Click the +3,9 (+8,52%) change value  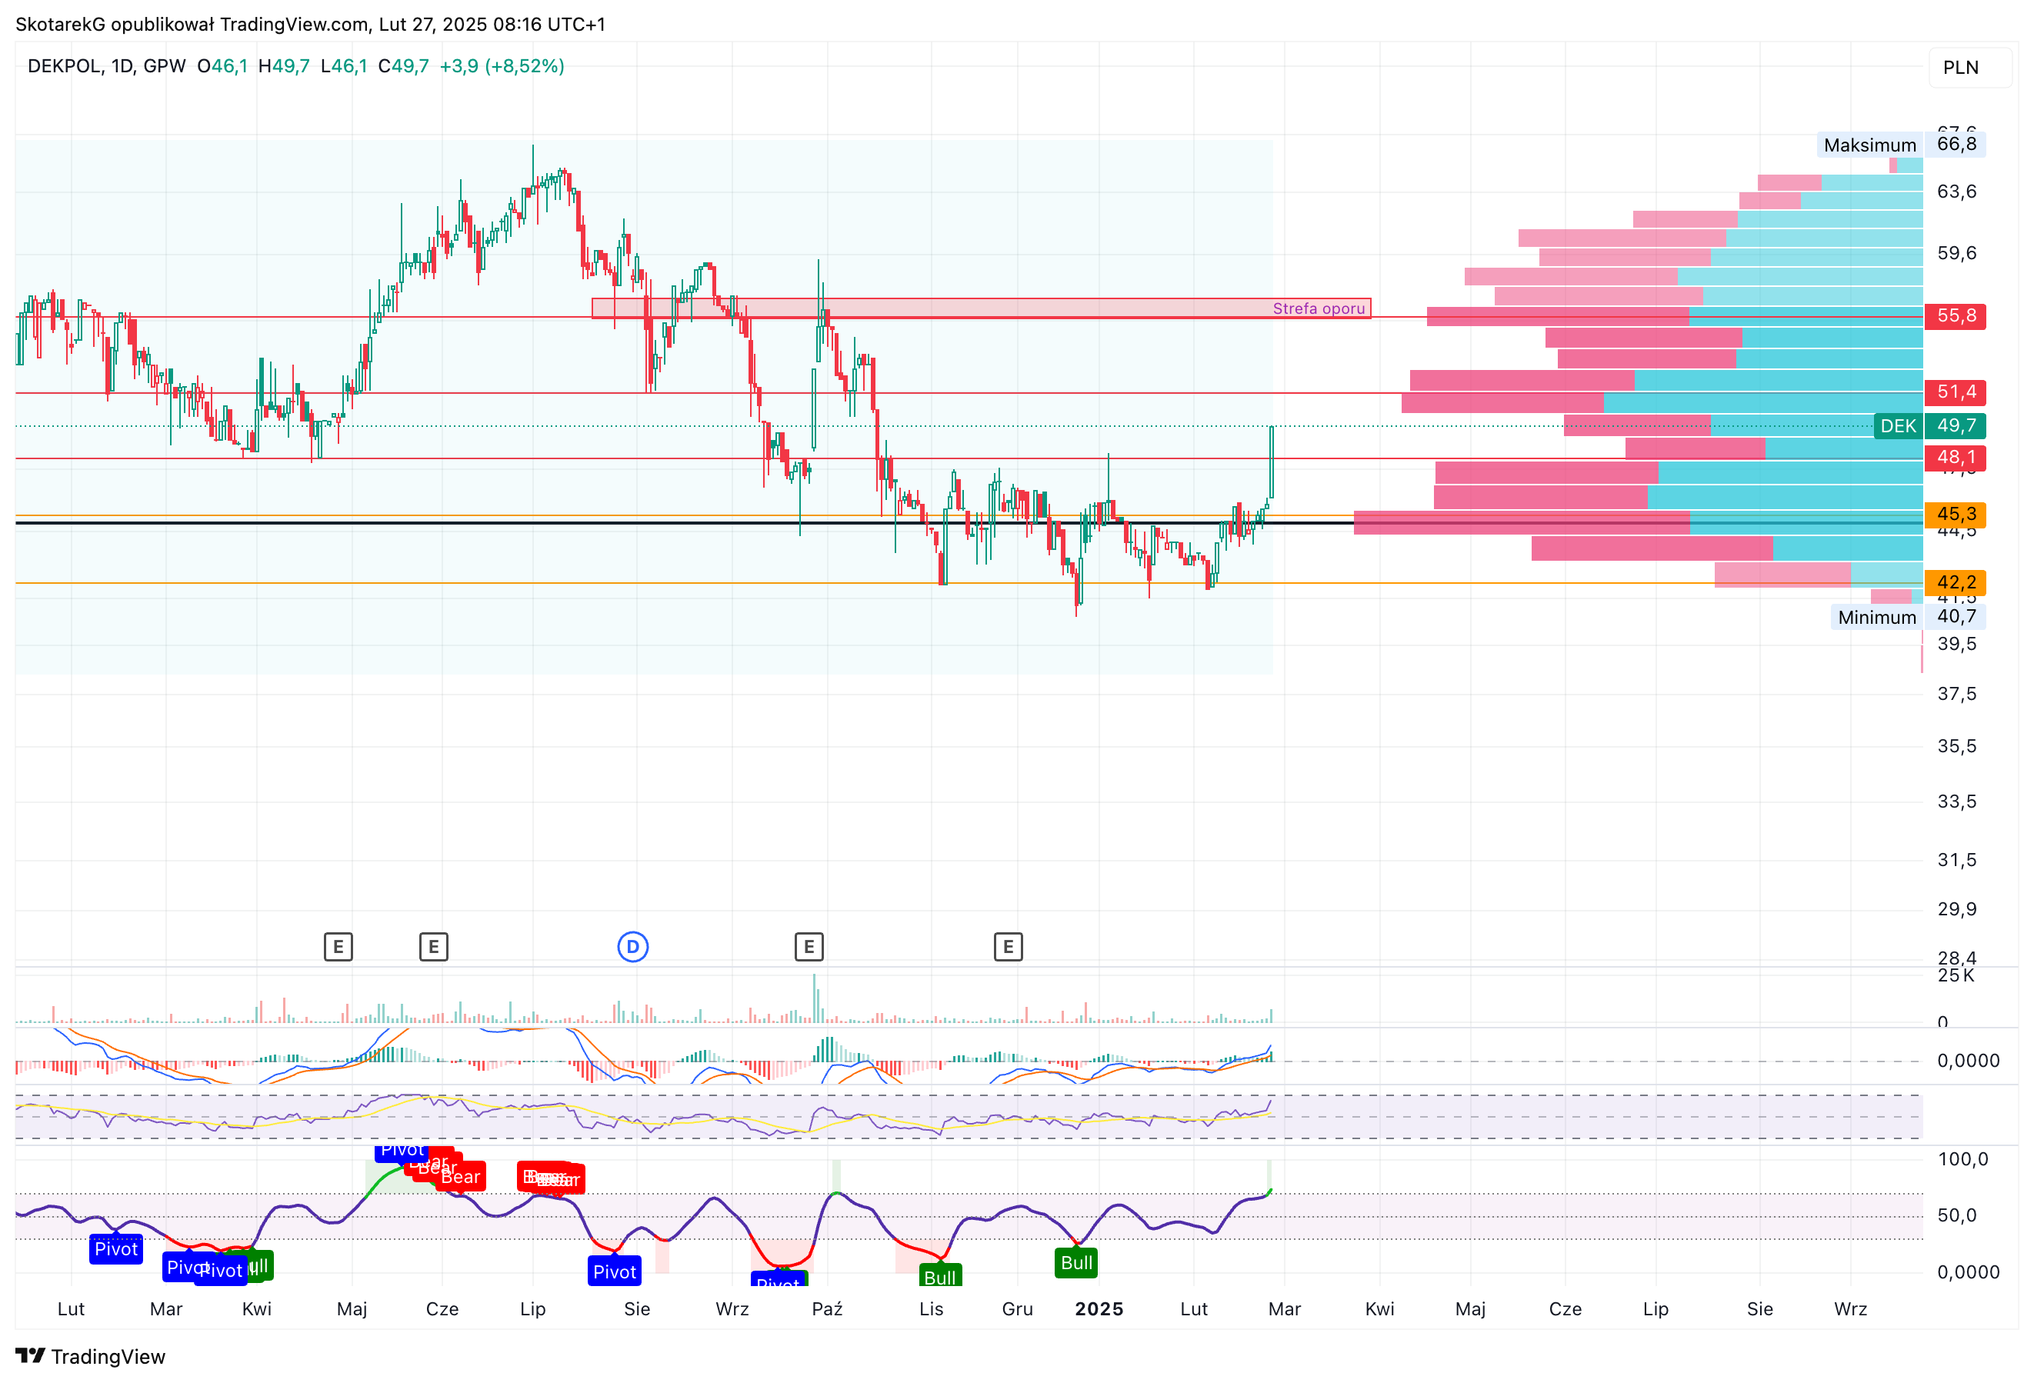pos(502,66)
